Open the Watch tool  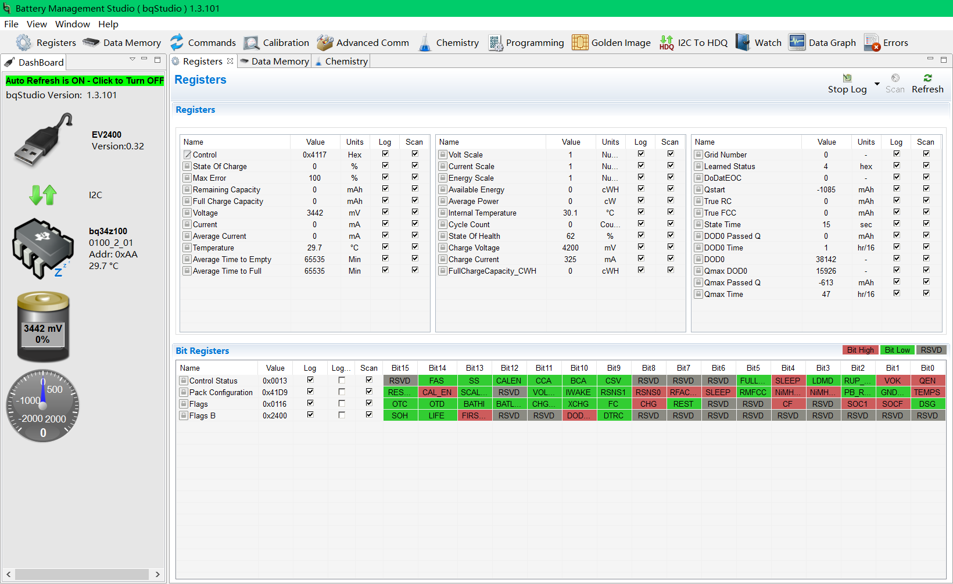(758, 42)
